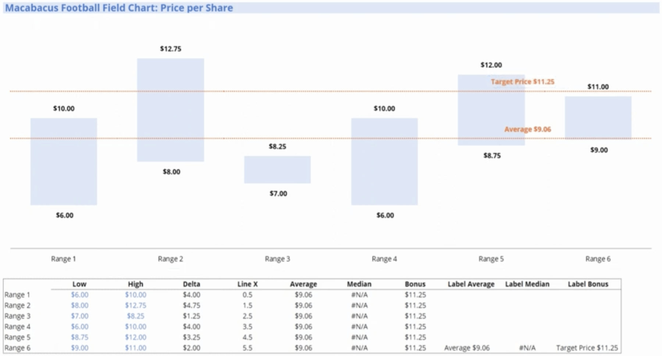Select the Range 2 High cell $12.75
This screenshot has width=662, height=356.
point(135,305)
